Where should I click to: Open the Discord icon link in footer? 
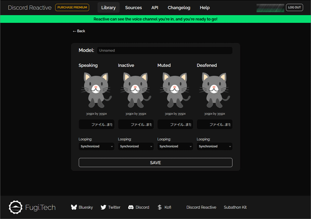pyautogui.click(x=131, y=207)
